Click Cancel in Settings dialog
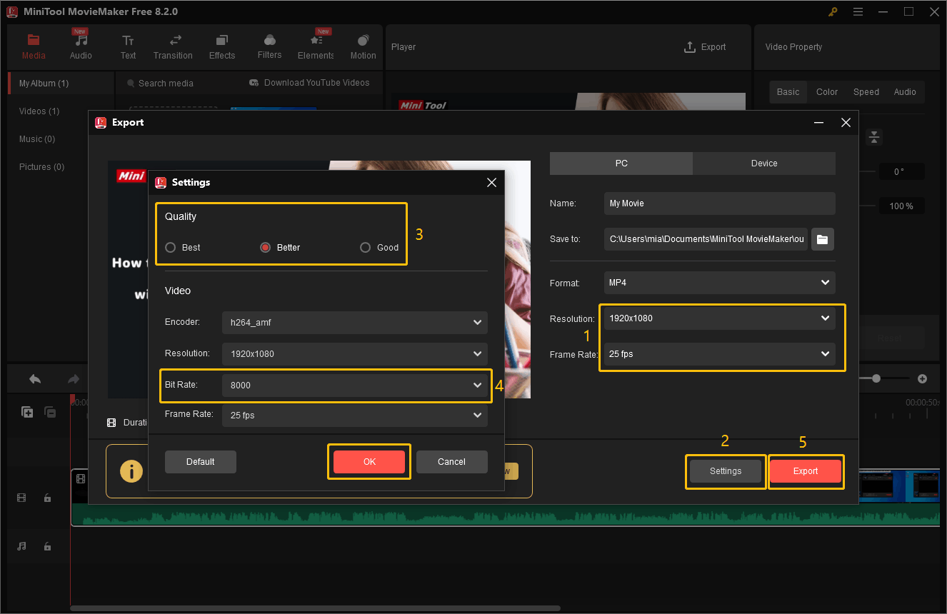 (x=451, y=462)
